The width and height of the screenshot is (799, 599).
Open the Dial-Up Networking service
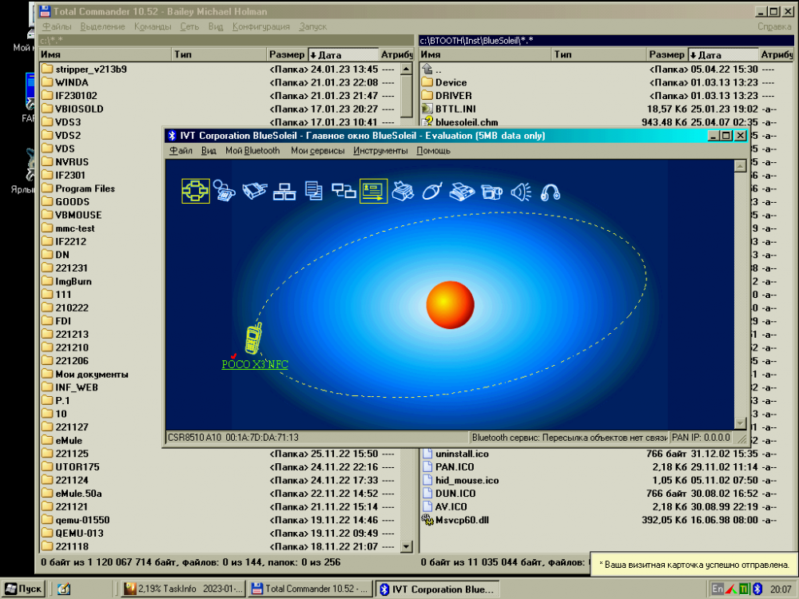click(x=225, y=192)
